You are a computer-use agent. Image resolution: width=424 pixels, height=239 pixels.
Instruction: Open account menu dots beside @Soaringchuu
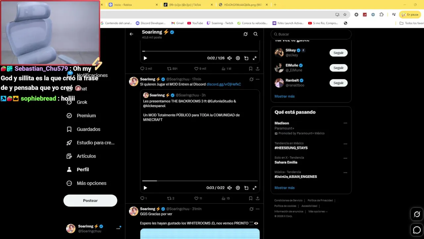tap(118, 229)
